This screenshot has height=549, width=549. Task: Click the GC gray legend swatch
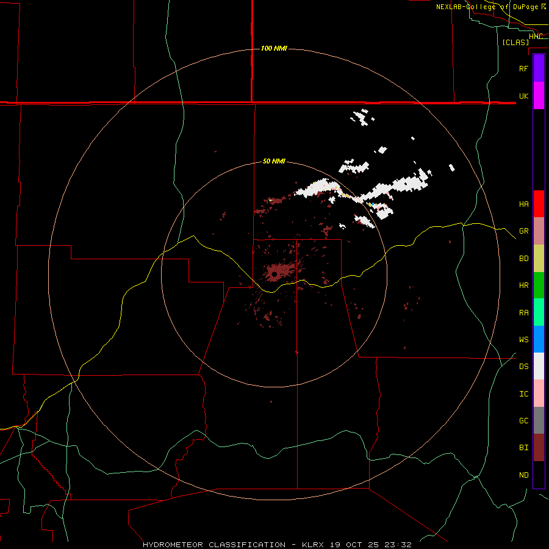click(x=539, y=420)
